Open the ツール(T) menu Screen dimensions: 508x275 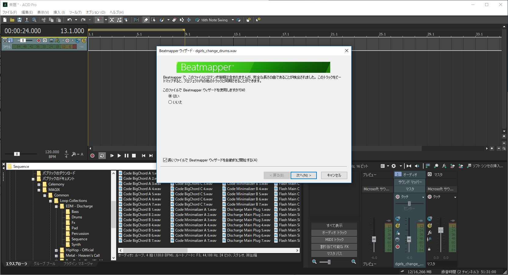point(75,12)
